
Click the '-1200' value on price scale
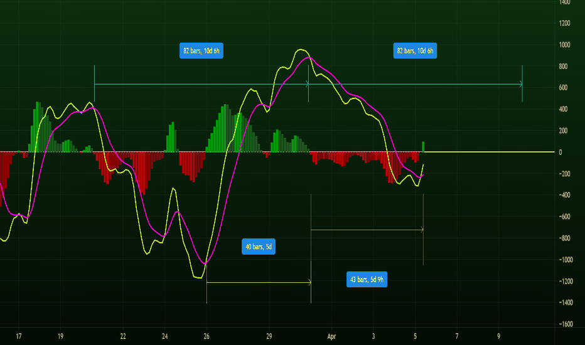[566, 282]
